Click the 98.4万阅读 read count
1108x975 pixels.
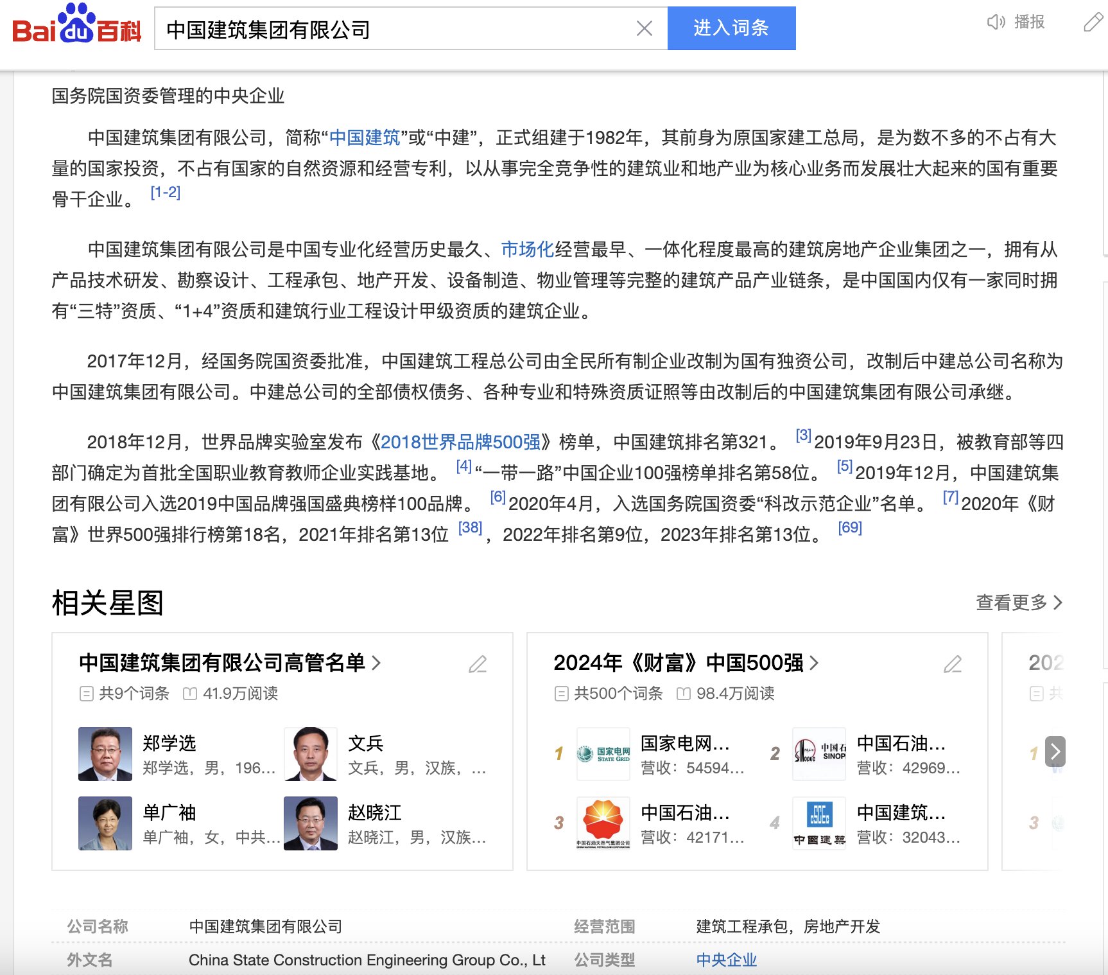726,694
